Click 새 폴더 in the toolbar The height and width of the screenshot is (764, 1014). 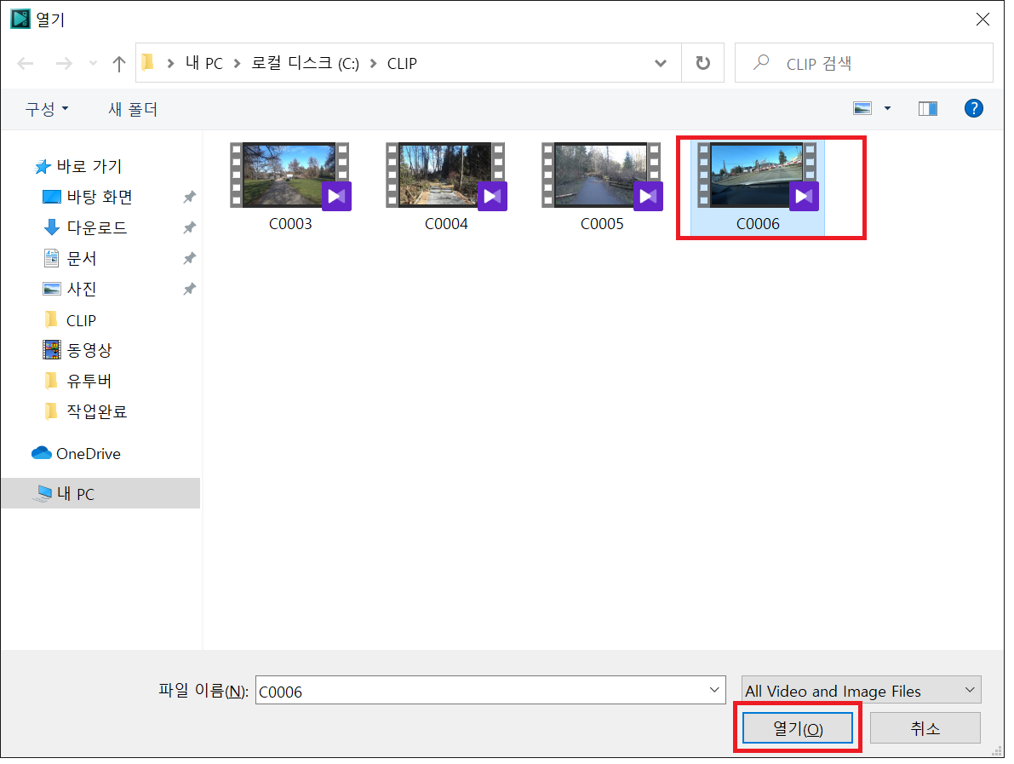[133, 110]
